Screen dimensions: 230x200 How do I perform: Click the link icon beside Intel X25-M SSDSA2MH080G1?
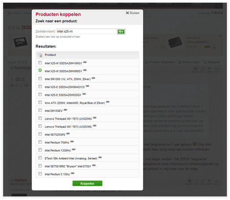(x=85, y=70)
